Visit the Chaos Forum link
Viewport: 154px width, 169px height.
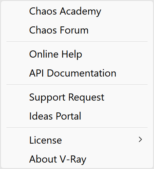77,30
